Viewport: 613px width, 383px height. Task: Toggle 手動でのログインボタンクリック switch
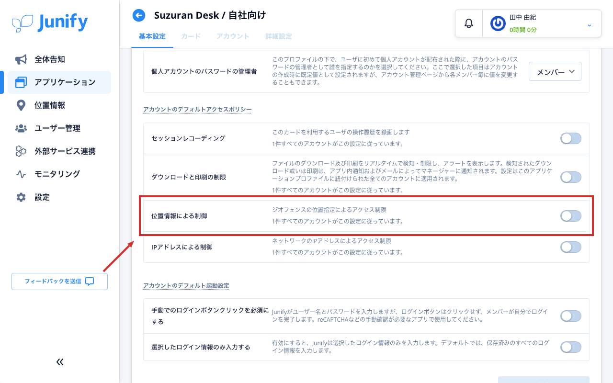click(571, 316)
